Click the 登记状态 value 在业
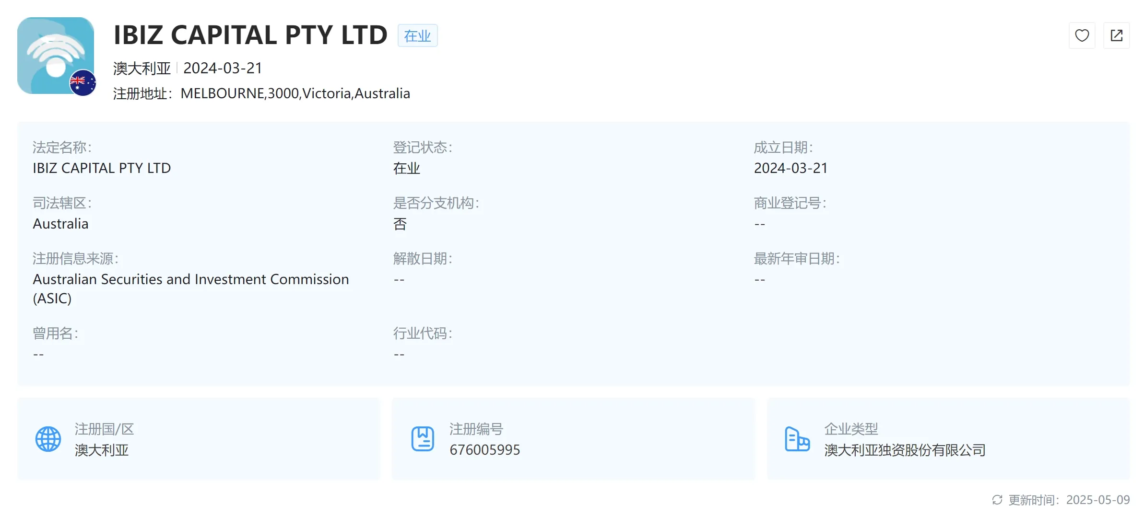Screen dimensions: 1144x516 click(x=406, y=168)
